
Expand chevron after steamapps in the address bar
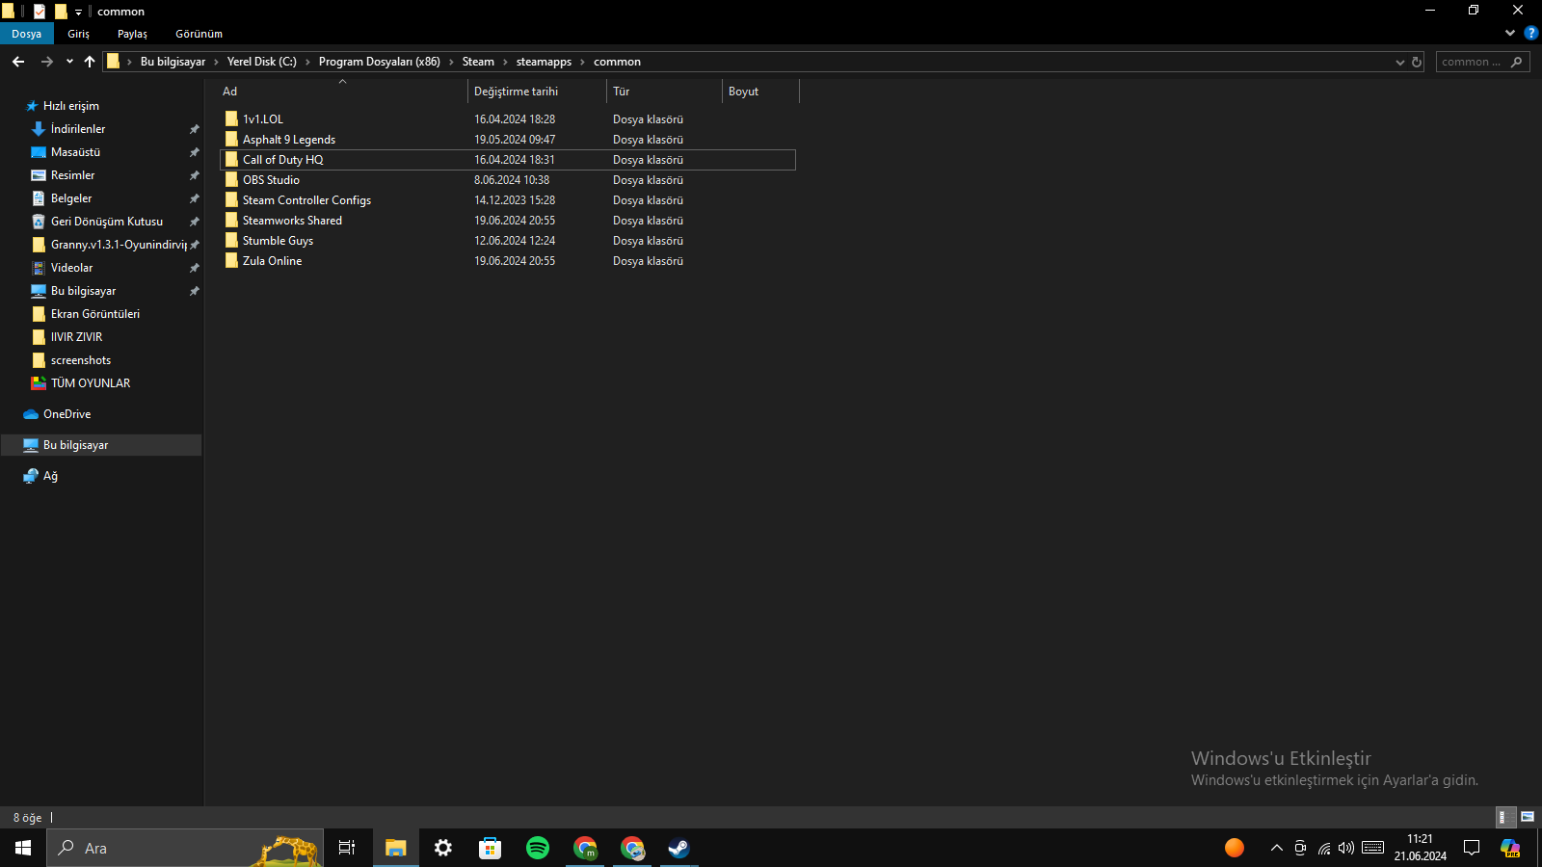[582, 62]
